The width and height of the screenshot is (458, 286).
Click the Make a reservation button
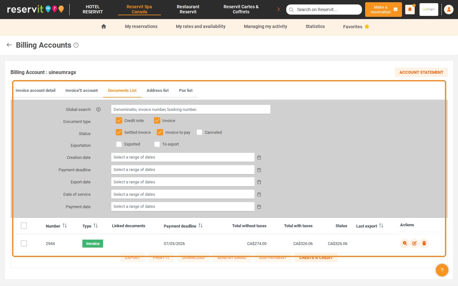[x=384, y=10]
